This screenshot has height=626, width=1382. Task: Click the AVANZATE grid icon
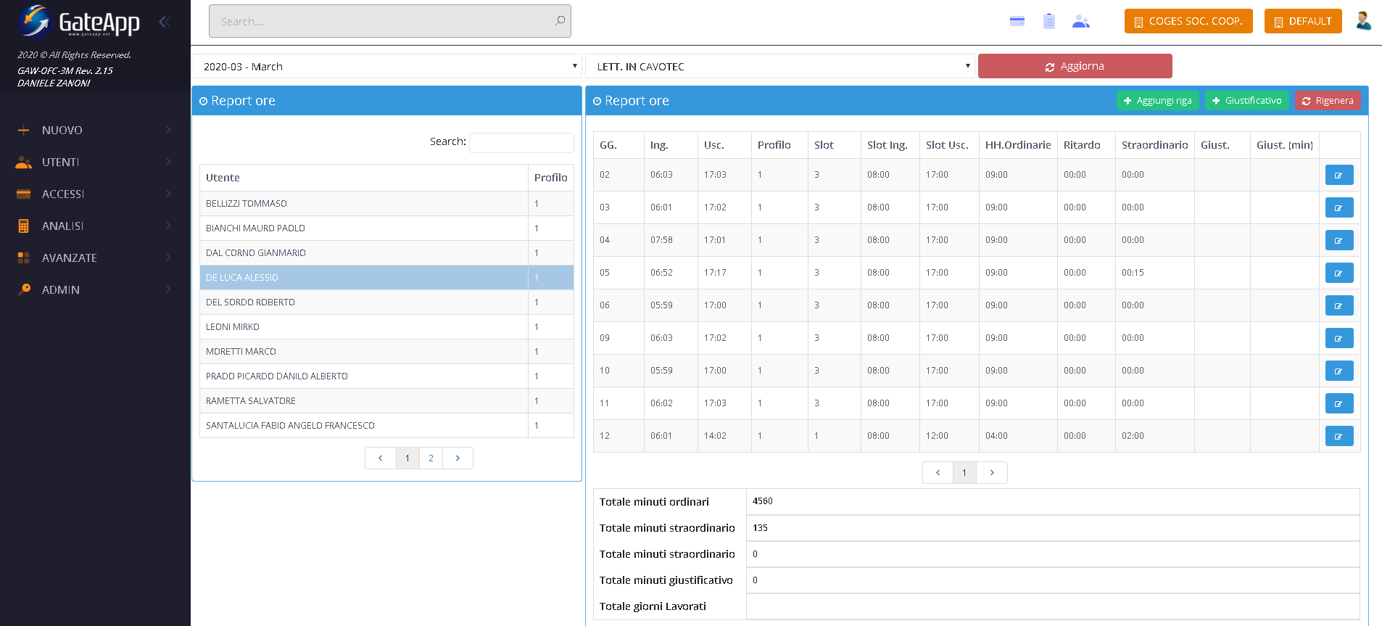pos(23,258)
